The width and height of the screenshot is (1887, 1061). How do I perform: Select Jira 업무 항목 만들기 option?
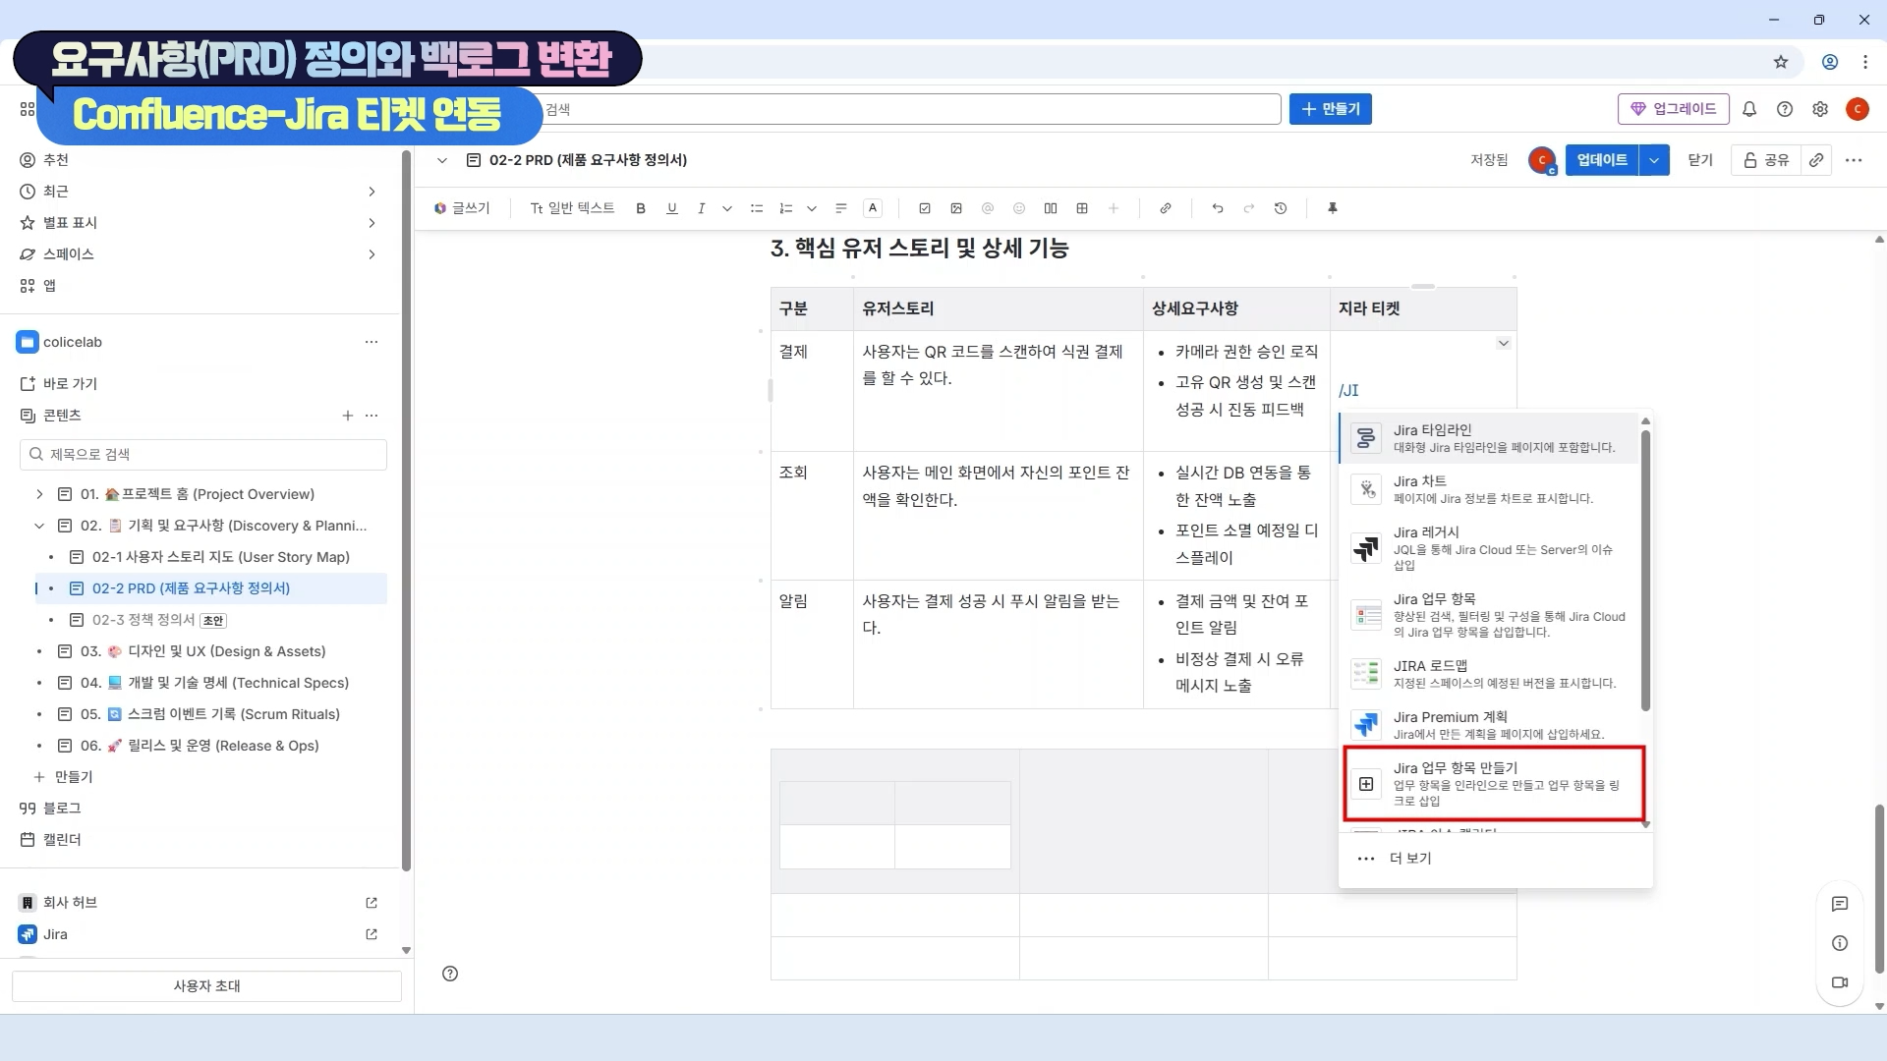click(x=1494, y=784)
